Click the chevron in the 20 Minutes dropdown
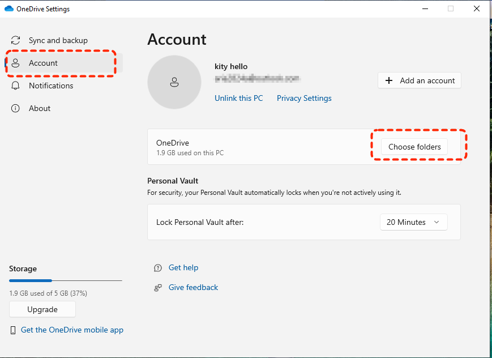Screen dimensions: 492x358 coord(436,222)
